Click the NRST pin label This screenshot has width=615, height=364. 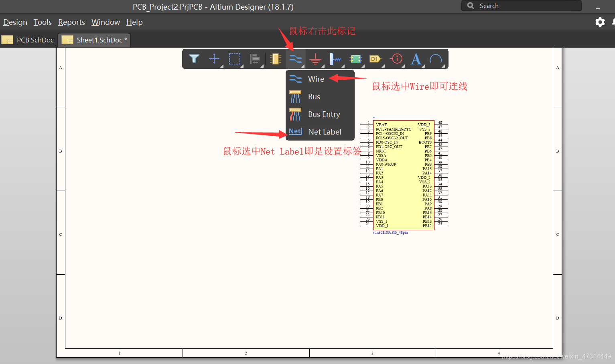click(x=381, y=151)
